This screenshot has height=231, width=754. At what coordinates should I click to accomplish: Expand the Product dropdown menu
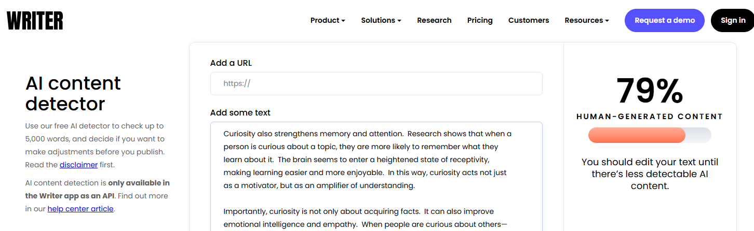click(328, 20)
